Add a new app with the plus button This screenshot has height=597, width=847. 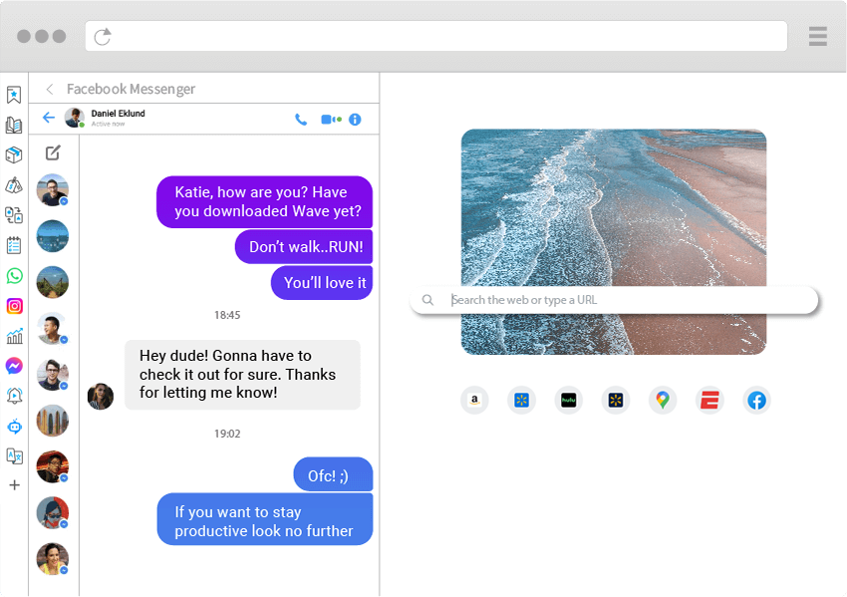(x=15, y=485)
